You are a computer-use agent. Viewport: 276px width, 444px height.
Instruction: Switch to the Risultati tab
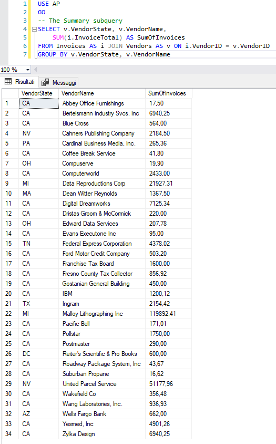click(x=20, y=82)
